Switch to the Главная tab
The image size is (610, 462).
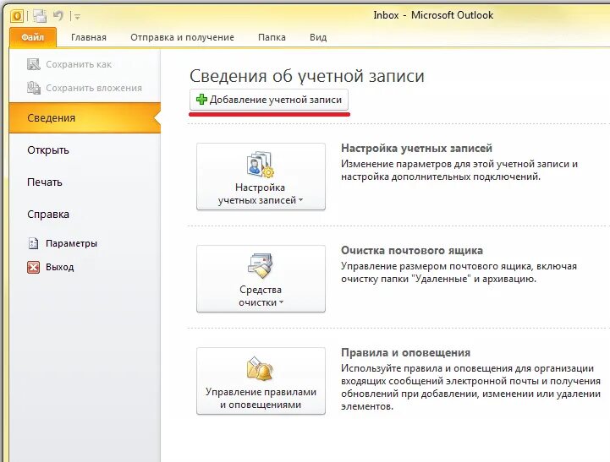pos(89,37)
